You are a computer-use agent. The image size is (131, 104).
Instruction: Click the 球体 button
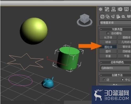pos(108,42)
